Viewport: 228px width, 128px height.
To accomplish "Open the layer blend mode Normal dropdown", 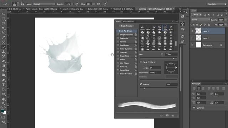I will pyautogui.click(x=200, y=20).
